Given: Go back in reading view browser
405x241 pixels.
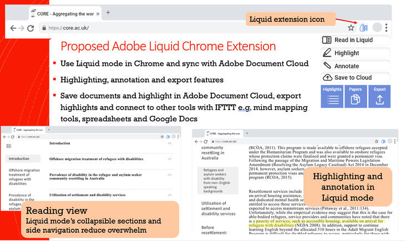Looking at the screenshot, I should [x=4, y=137].
